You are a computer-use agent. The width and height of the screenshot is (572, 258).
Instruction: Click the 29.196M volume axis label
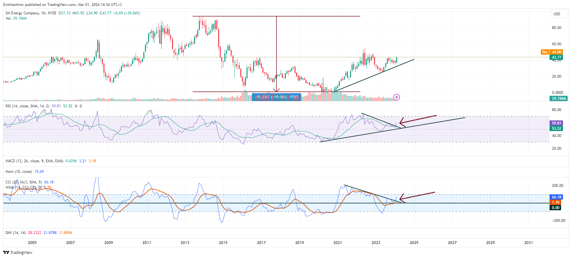pos(559,98)
